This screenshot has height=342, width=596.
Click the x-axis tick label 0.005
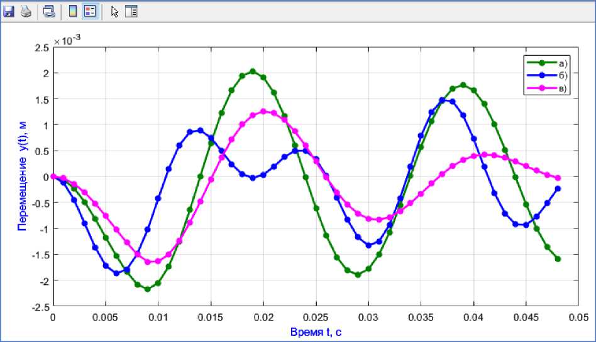105,318
